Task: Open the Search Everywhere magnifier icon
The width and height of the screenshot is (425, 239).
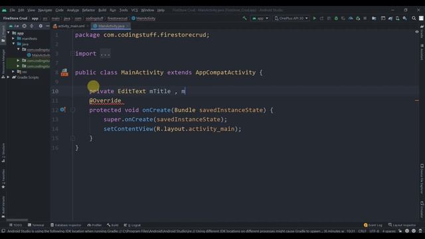Action: tap(414, 18)
